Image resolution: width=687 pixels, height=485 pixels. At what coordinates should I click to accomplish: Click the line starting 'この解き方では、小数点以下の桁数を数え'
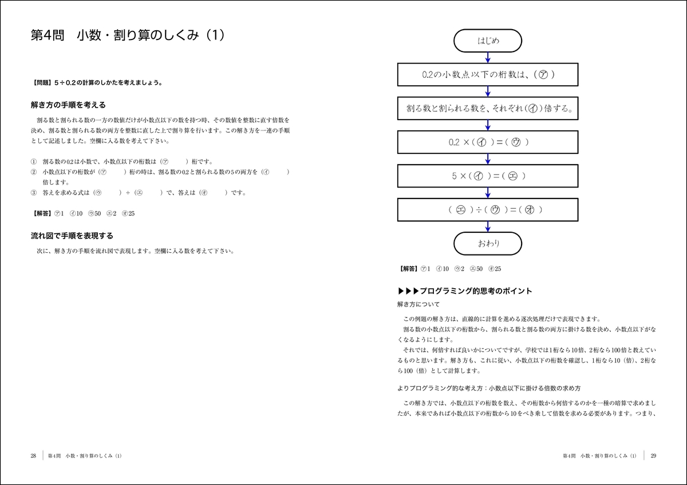pos(530,403)
